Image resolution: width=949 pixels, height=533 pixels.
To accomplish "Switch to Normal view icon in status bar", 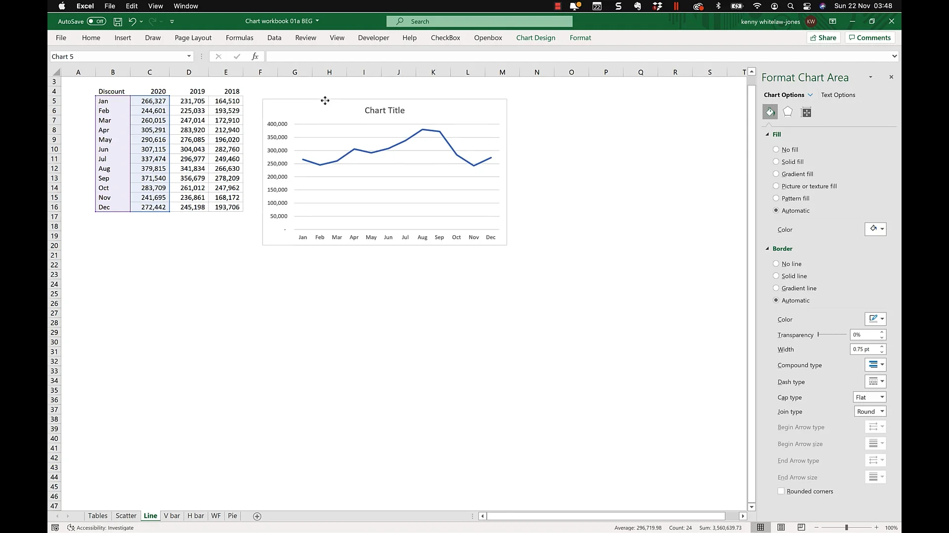I will click(761, 528).
